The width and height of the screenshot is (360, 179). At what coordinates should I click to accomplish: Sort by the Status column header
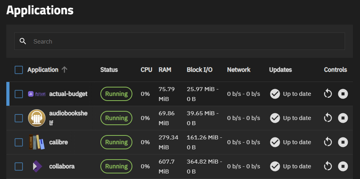(109, 70)
